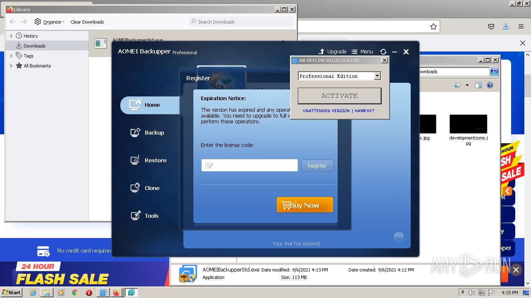Screen dimensions: 531x298
Task: Click the Forward arrow in Library window
Action: (24, 22)
